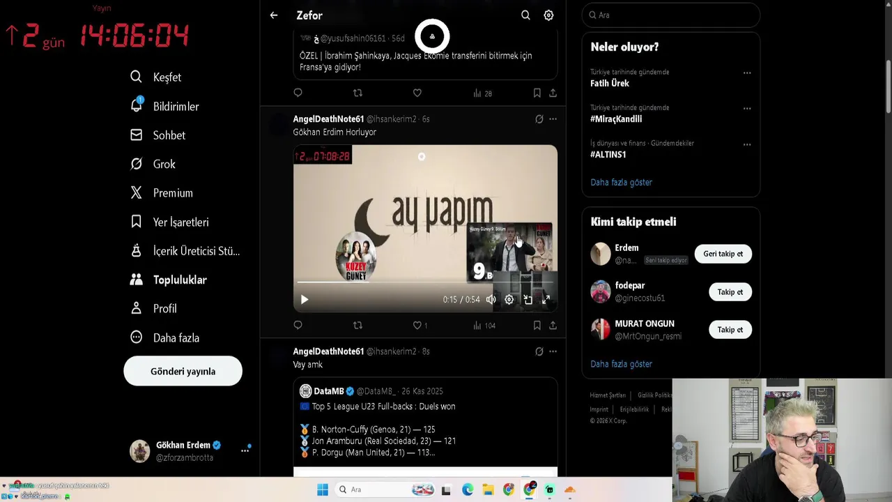Repost the İbrahim Şahinkaya post
892x502 pixels.
(357, 93)
